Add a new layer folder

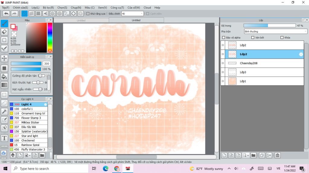(253, 155)
